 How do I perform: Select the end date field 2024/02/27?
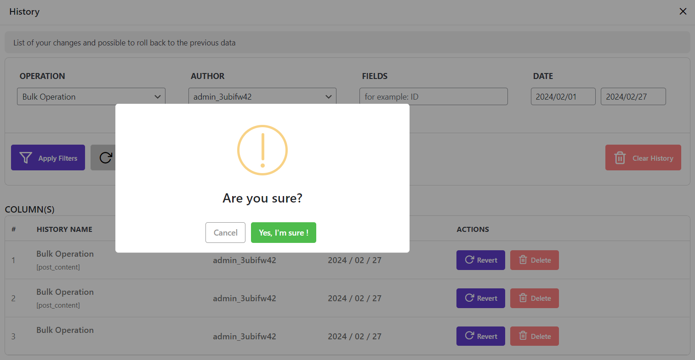click(x=633, y=97)
